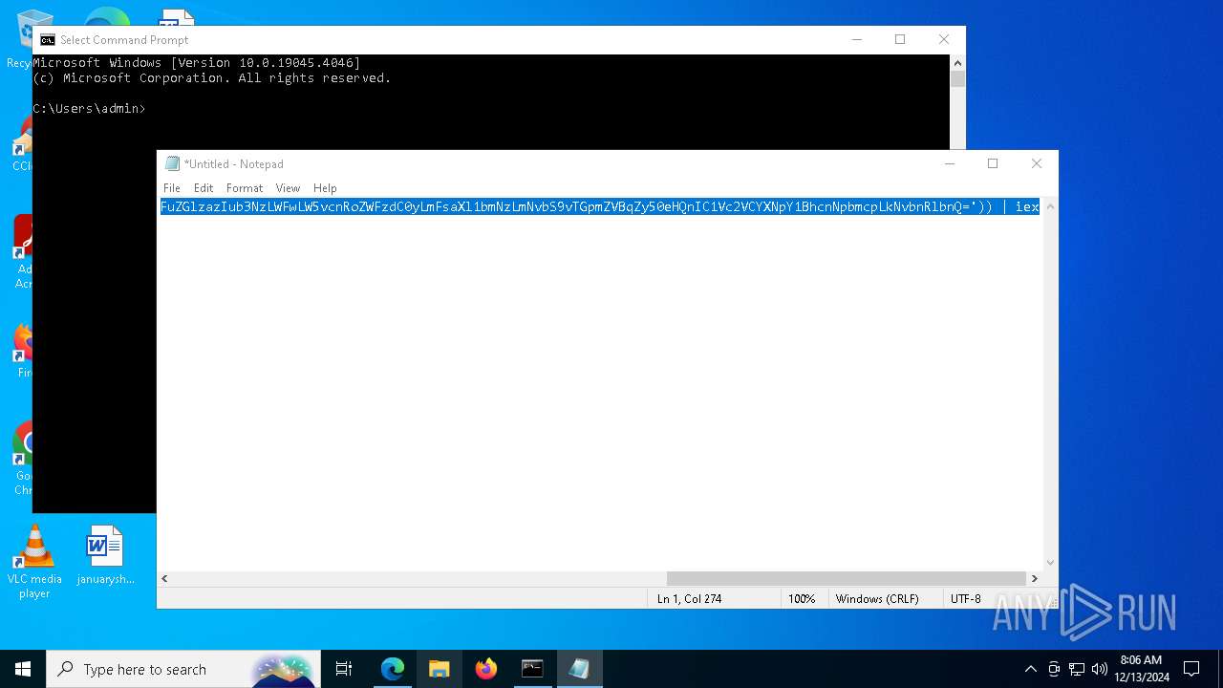The width and height of the screenshot is (1223, 688).
Task: Maximize the Command Prompt window
Action: [900, 39]
